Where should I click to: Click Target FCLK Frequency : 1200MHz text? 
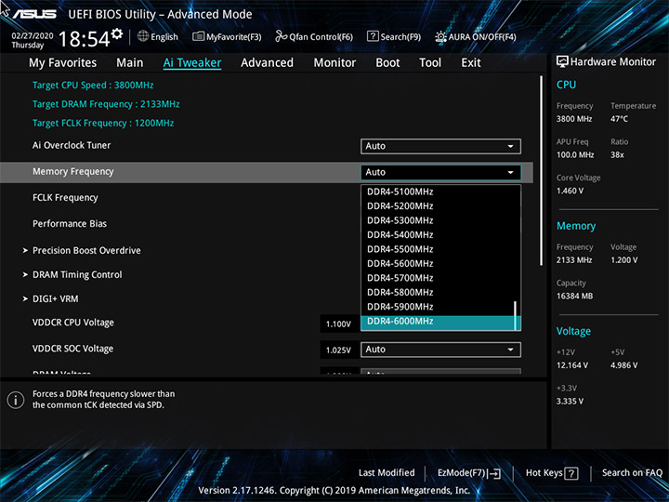[103, 124]
